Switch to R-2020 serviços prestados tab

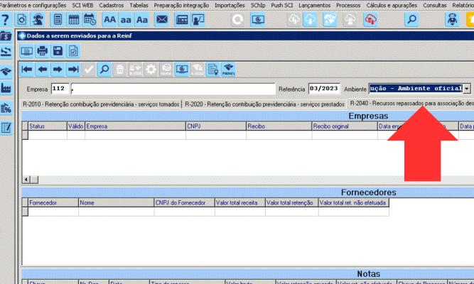264,104
